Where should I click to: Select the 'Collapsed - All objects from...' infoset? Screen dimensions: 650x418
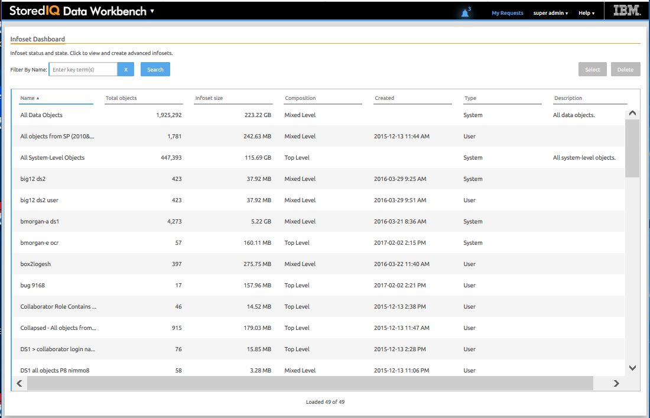318,328
